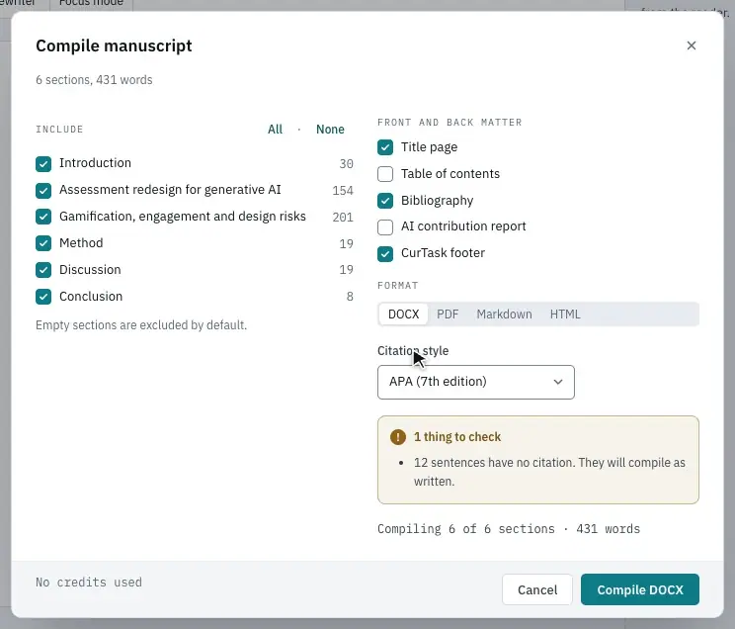This screenshot has width=735, height=629.
Task: Toggle the Gamification, engagement and design risks checkbox
Action: [x=43, y=217]
